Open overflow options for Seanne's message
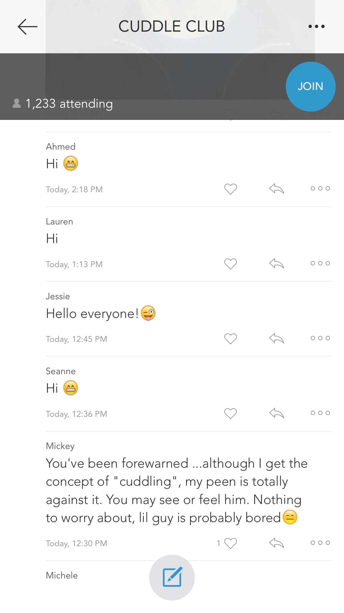The width and height of the screenshot is (344, 613). tap(320, 413)
